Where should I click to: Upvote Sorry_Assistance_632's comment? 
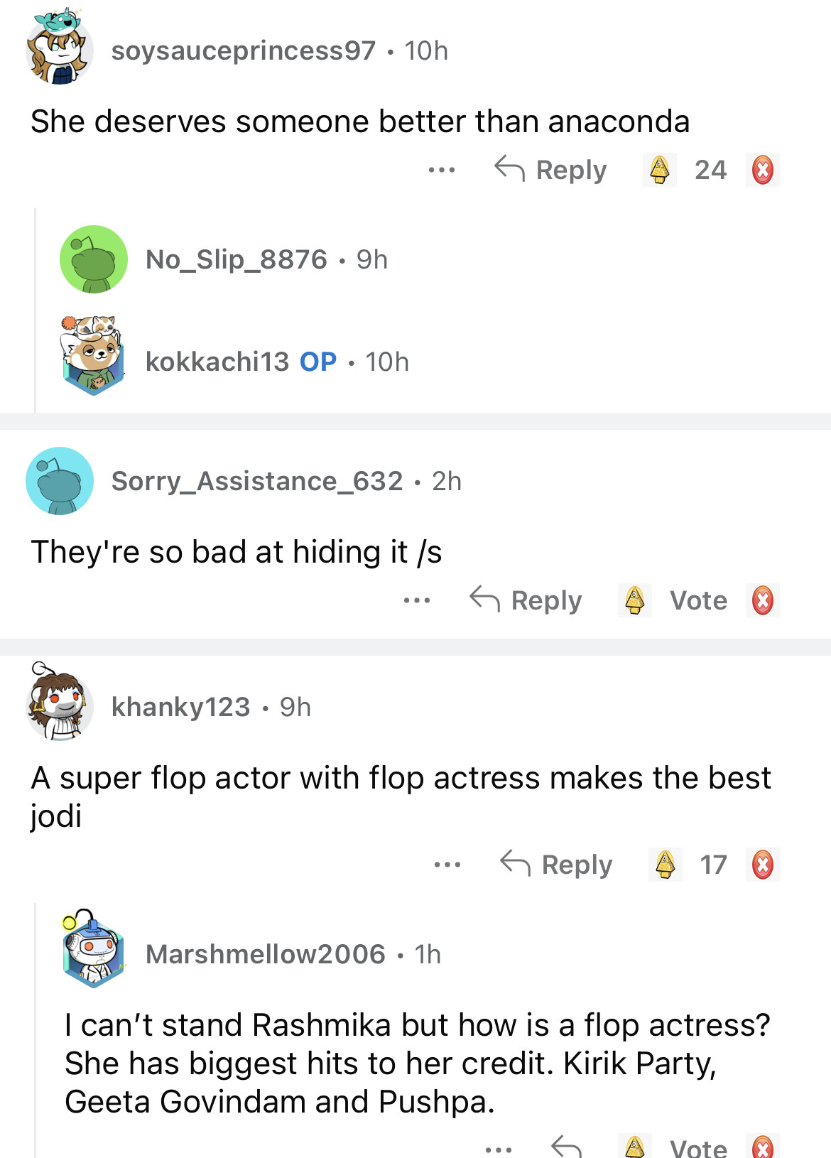coord(635,600)
